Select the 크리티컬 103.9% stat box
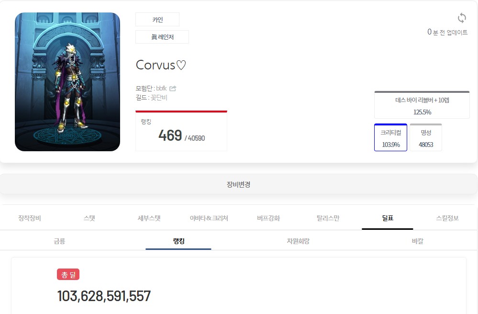The height and width of the screenshot is (314, 478). point(390,137)
